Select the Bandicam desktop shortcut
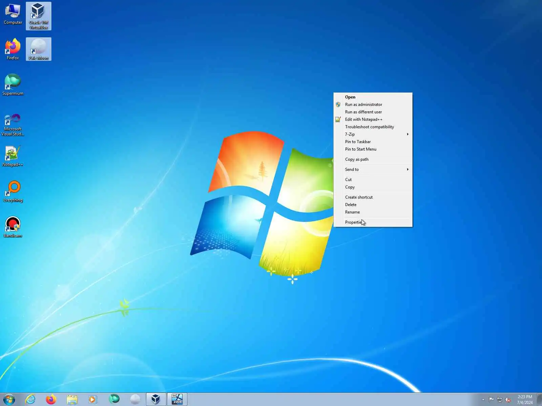Image resolution: width=542 pixels, height=406 pixels. pos(13,227)
